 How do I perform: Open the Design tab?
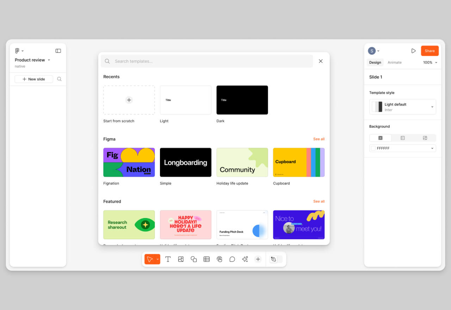pos(375,62)
